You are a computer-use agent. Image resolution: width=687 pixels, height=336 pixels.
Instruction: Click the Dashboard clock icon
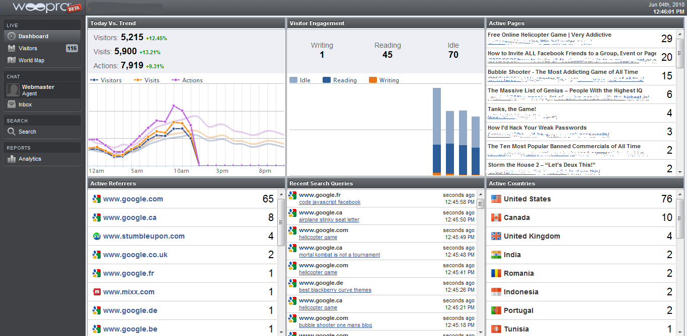[12, 36]
